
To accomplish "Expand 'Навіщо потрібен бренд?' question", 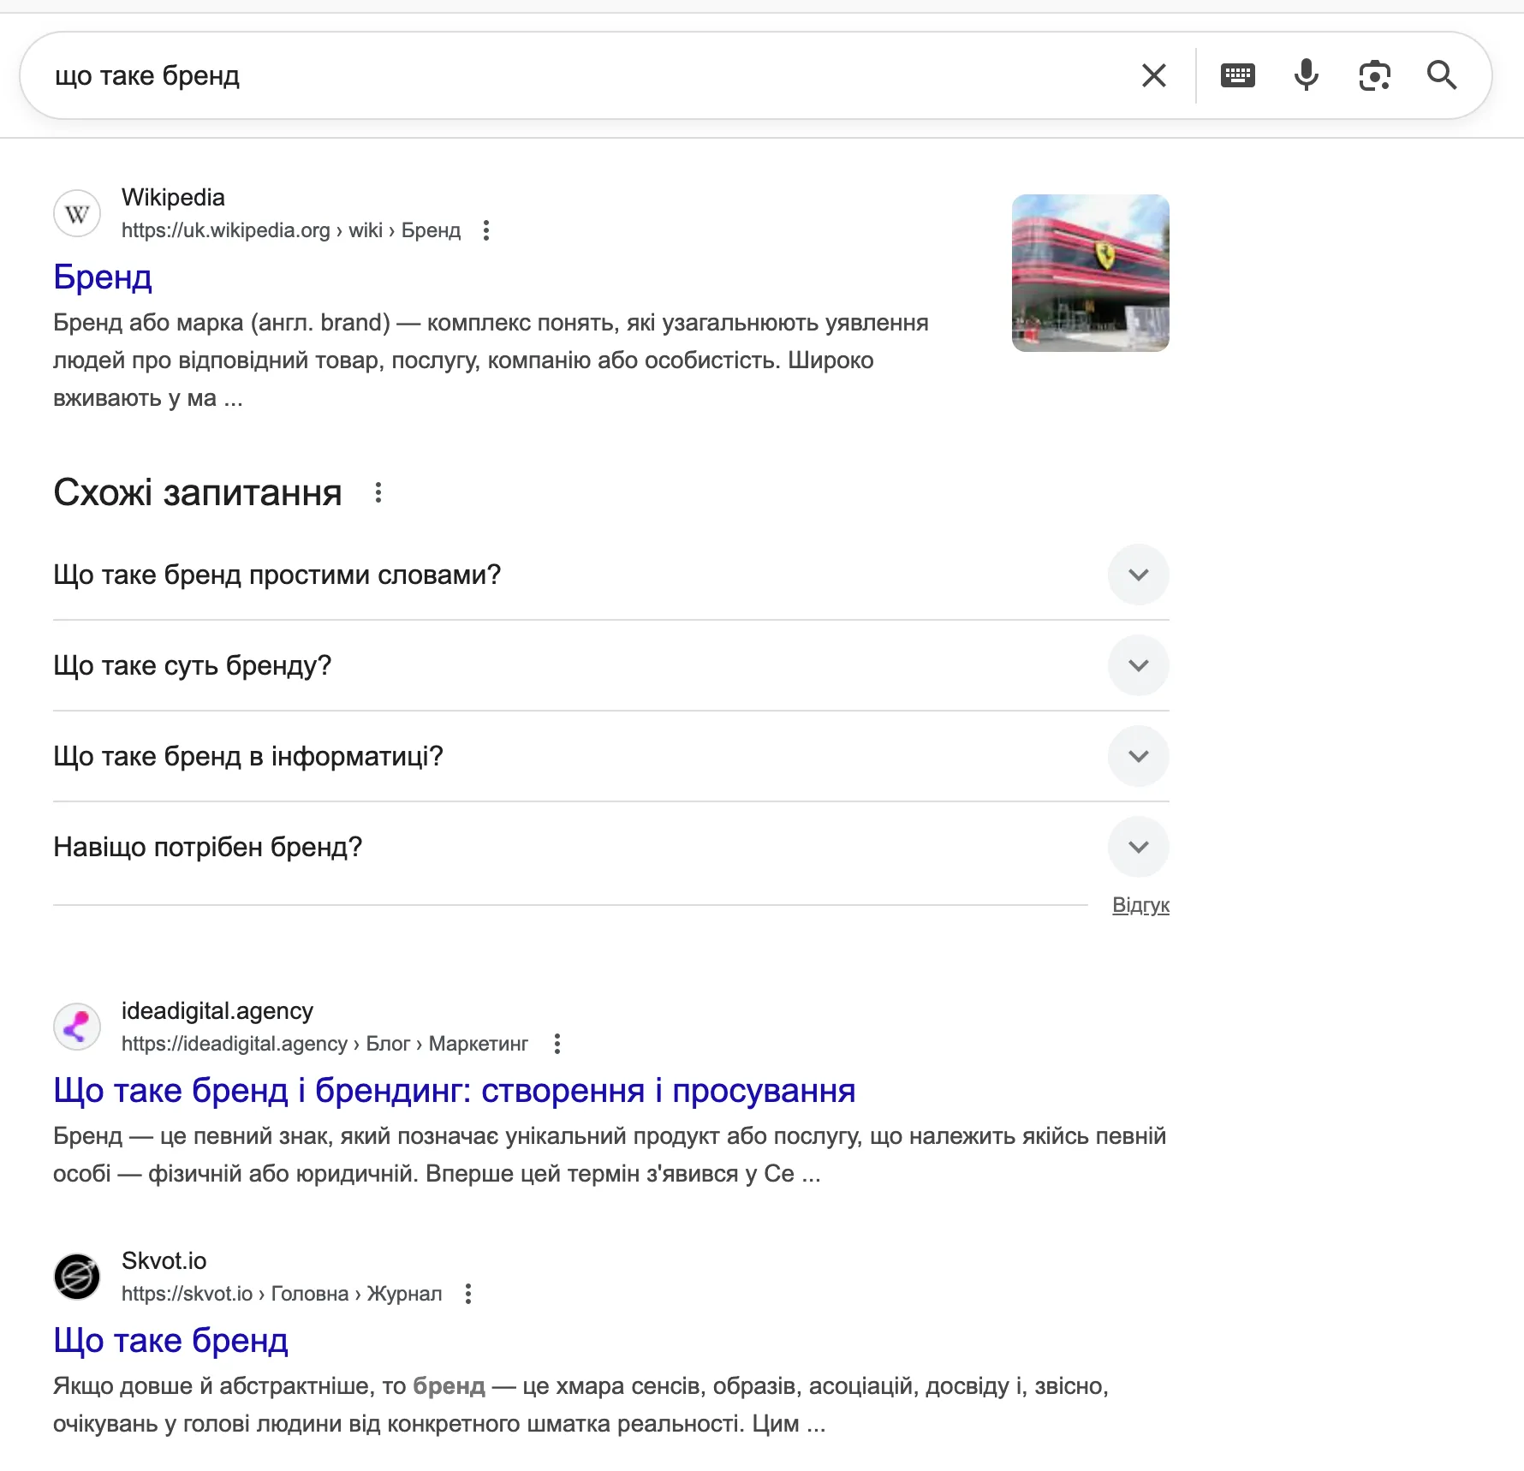I will click(1138, 847).
